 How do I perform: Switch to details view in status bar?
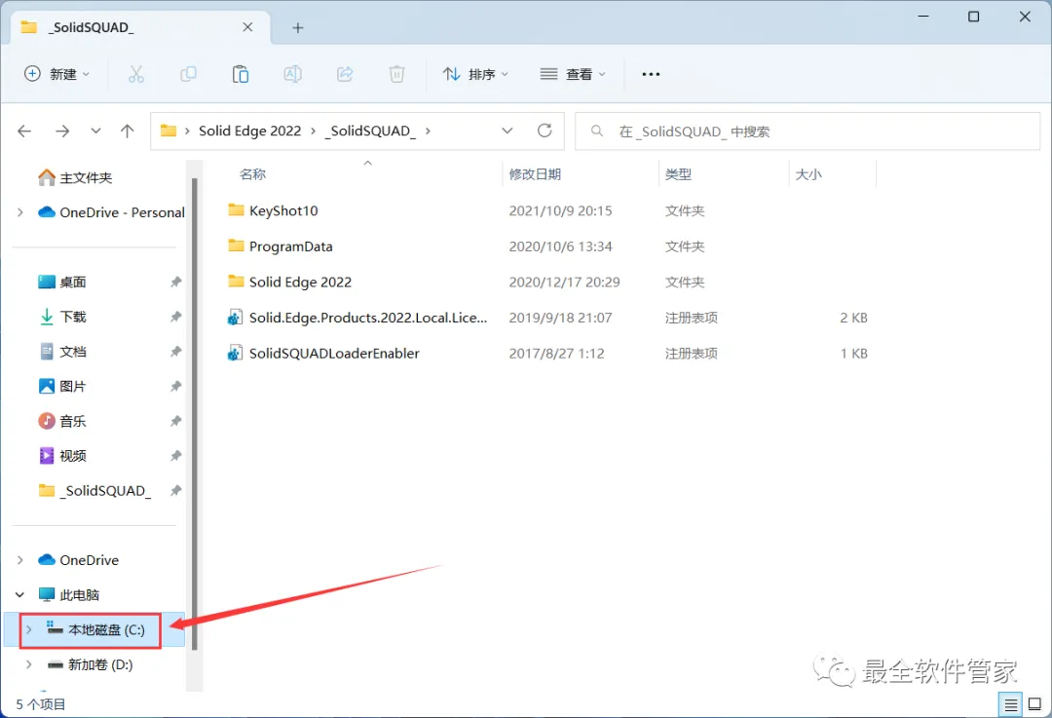[x=1010, y=704]
